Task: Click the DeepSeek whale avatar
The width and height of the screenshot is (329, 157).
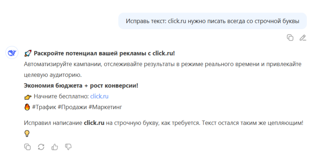Action: click(x=12, y=52)
